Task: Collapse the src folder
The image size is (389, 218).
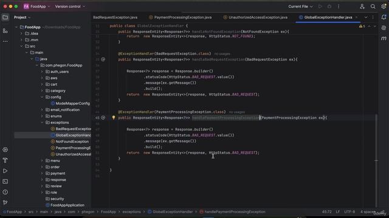Action: click(21, 46)
